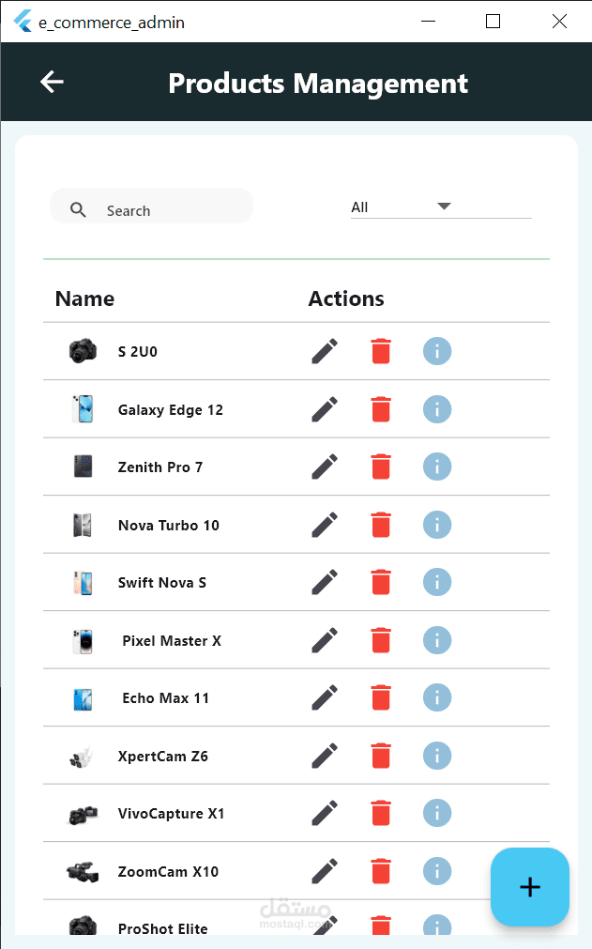The height and width of the screenshot is (949, 592).
Task: Edit the Galaxy Edge 12 product
Action: [x=325, y=410]
